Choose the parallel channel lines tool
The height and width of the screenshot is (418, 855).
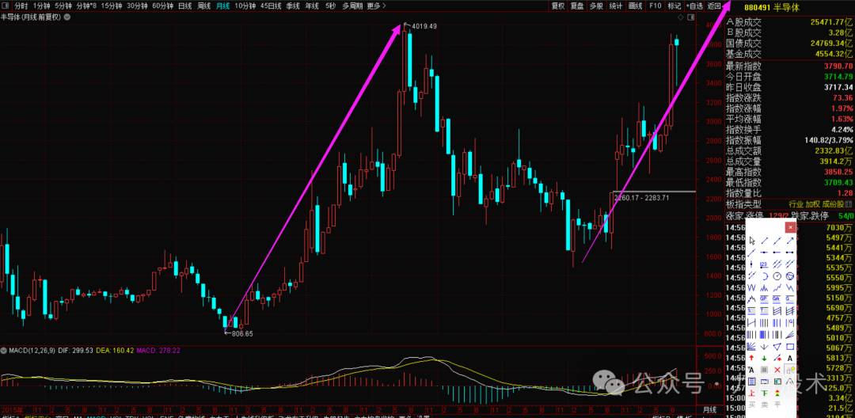pyautogui.click(x=777, y=264)
